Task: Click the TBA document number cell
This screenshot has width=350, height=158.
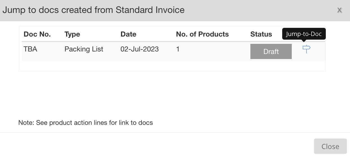Action: tap(30, 49)
